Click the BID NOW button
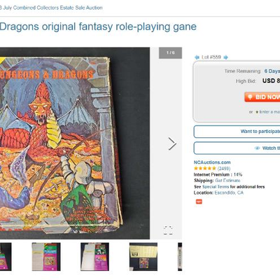280x280 pixels. tap(262, 97)
